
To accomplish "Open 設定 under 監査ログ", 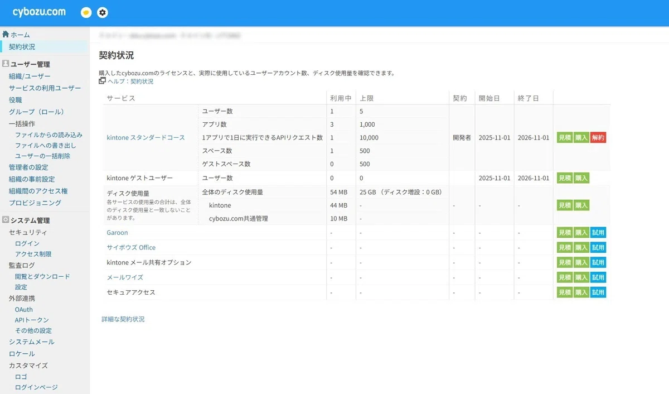I will [x=21, y=287].
